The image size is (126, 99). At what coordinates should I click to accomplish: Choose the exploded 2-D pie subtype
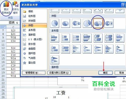point(87,23)
